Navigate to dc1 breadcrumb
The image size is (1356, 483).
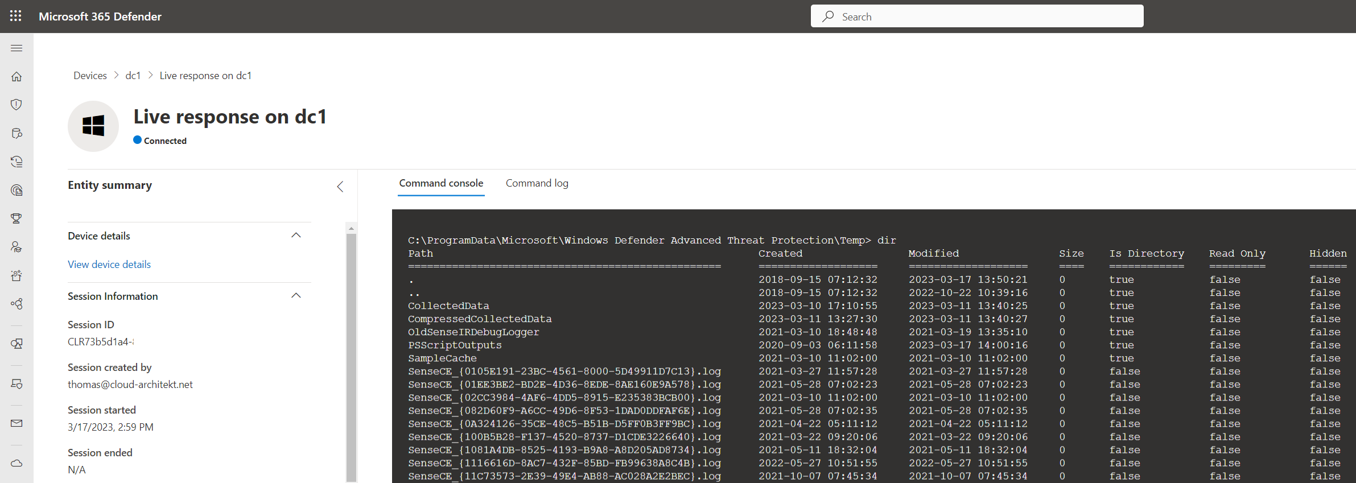(133, 76)
